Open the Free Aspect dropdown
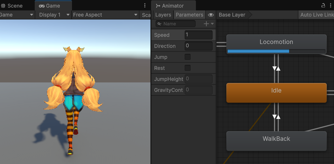Image resolution: width=334 pixels, height=164 pixels. (105, 15)
